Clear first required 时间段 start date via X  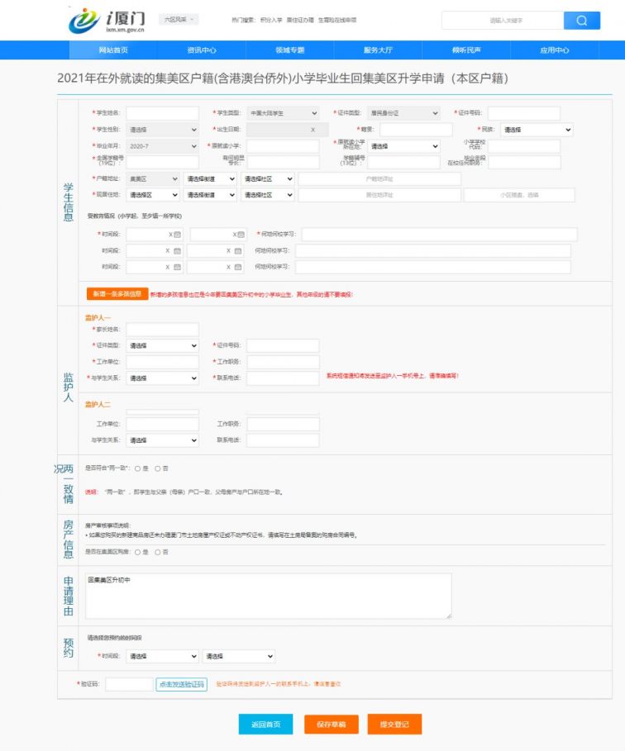(170, 235)
